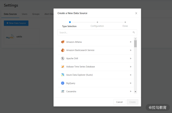Switch to the Groups tab
This screenshot has height=113, width=172.
(36, 14)
